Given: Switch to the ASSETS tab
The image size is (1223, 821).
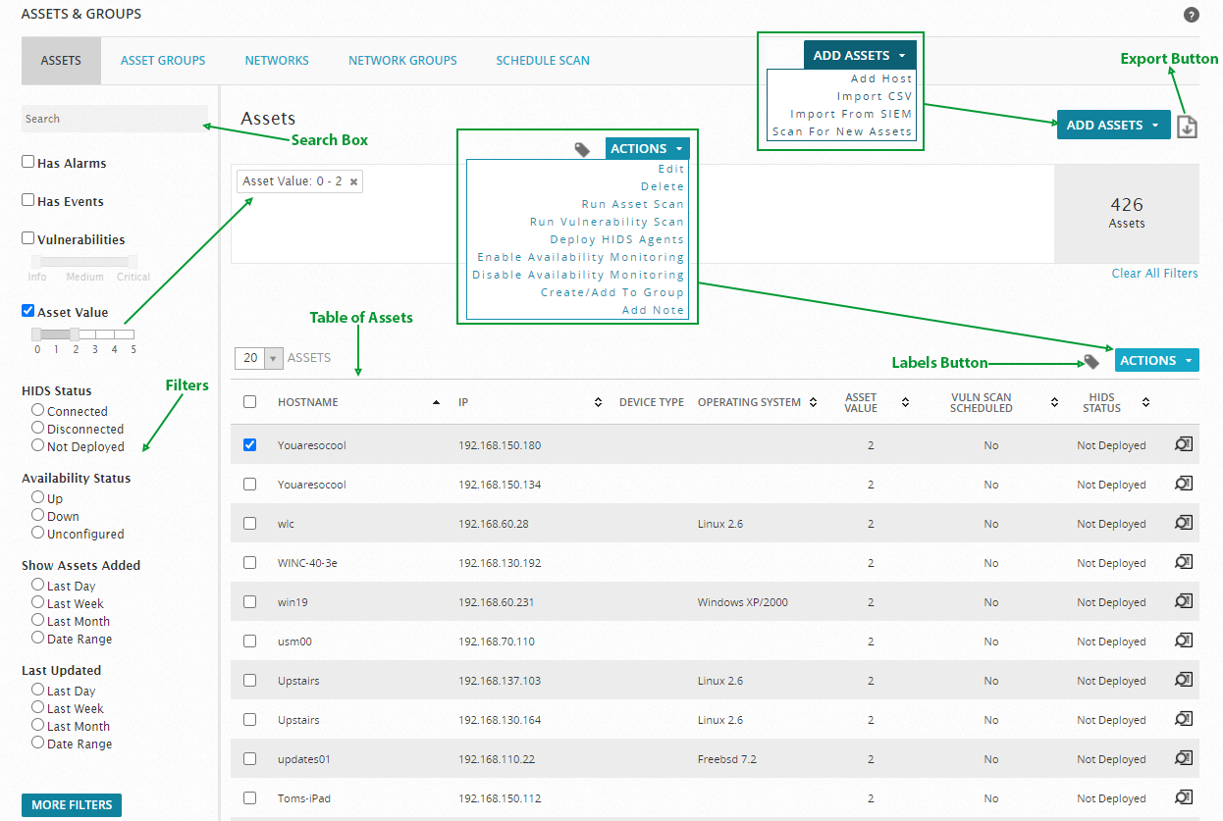Looking at the screenshot, I should click(61, 61).
